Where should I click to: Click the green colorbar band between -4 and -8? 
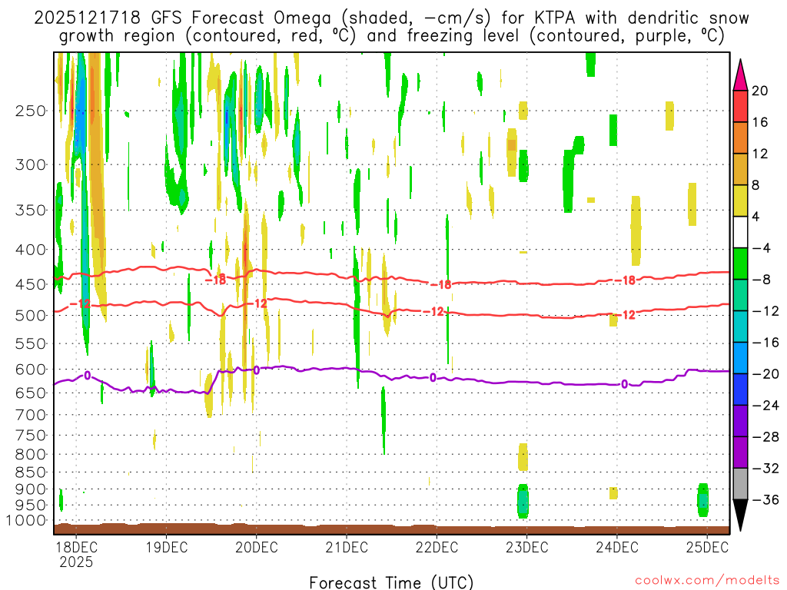tap(740, 264)
